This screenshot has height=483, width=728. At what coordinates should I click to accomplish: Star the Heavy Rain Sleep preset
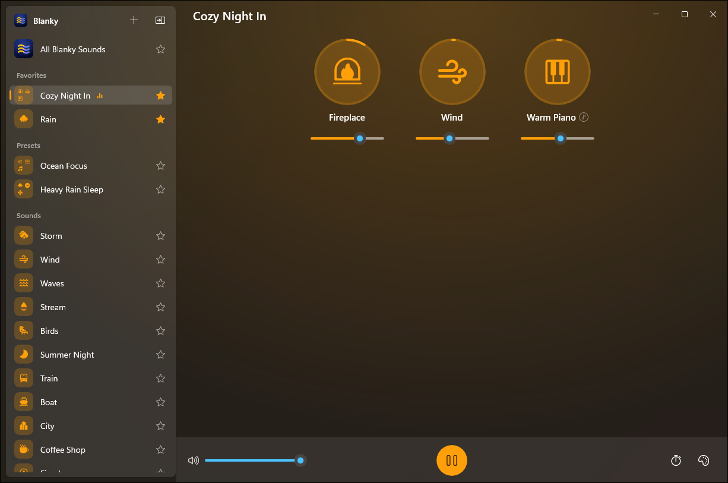pyautogui.click(x=160, y=190)
